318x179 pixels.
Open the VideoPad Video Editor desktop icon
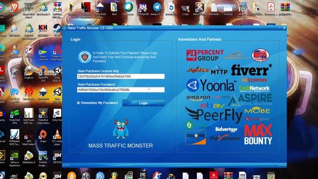pyautogui.click(x=43, y=116)
